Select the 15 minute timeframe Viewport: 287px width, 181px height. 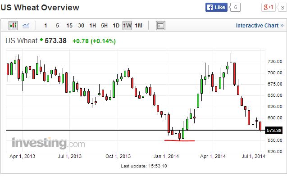[69, 26]
